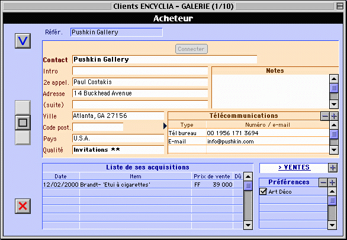Click the 2e appel. field Paul Costakis
The image size is (347, 240).
coord(140,82)
